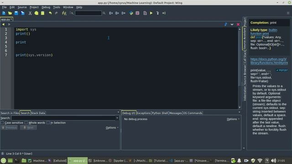Click the document page toolbar icon
Viewport: 292px width, 164px height.
145,13
